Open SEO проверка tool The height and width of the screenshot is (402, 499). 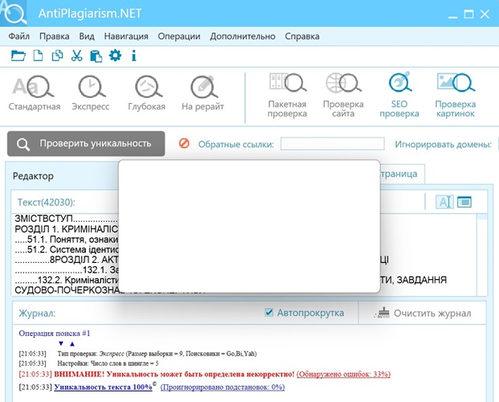pyautogui.click(x=399, y=95)
